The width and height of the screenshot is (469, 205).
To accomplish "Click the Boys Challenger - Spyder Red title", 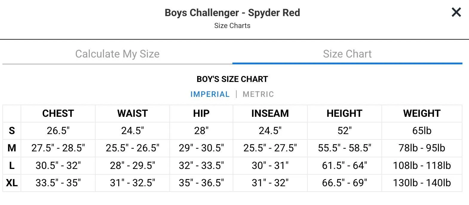I will tap(232, 13).
